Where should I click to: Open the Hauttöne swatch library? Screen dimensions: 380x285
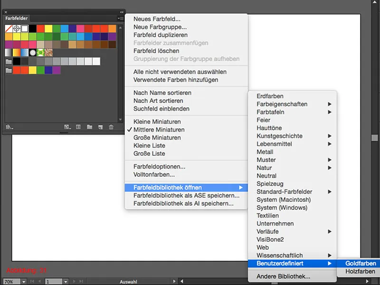(x=292, y=128)
